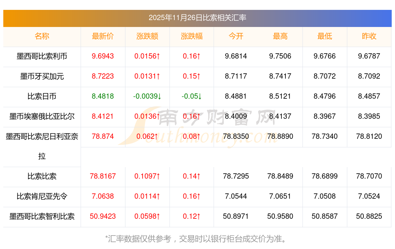Screen dimensions: 395x249
Task: Click the 比索肯尼亚先令 row name
Action: coord(42,196)
